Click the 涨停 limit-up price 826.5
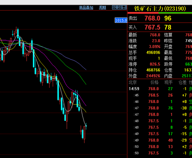 (155, 64)
